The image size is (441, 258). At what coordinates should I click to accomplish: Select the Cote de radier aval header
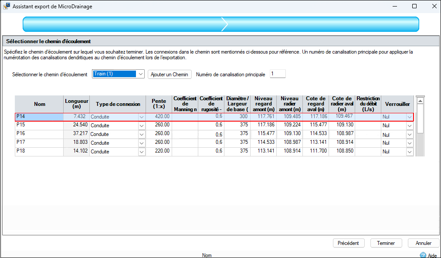pos(342,104)
